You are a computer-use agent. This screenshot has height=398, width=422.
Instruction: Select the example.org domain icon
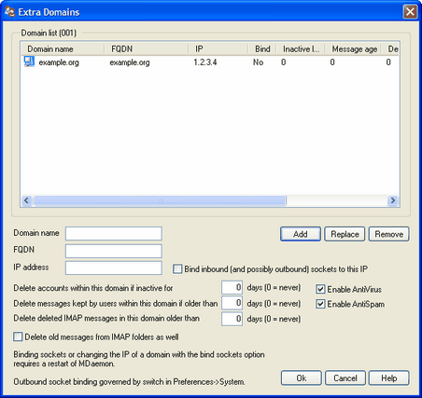(x=29, y=62)
